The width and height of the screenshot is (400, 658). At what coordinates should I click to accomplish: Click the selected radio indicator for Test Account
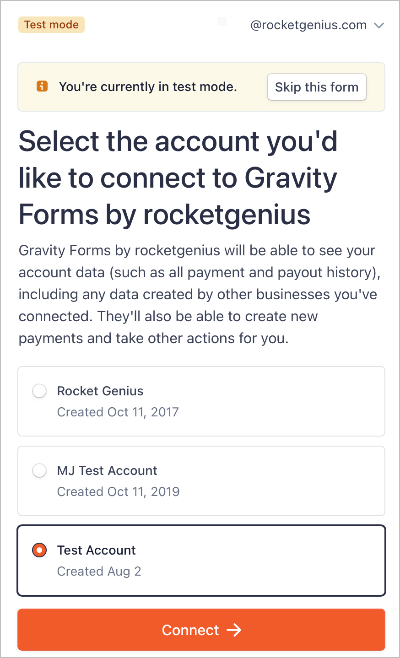tap(39, 550)
